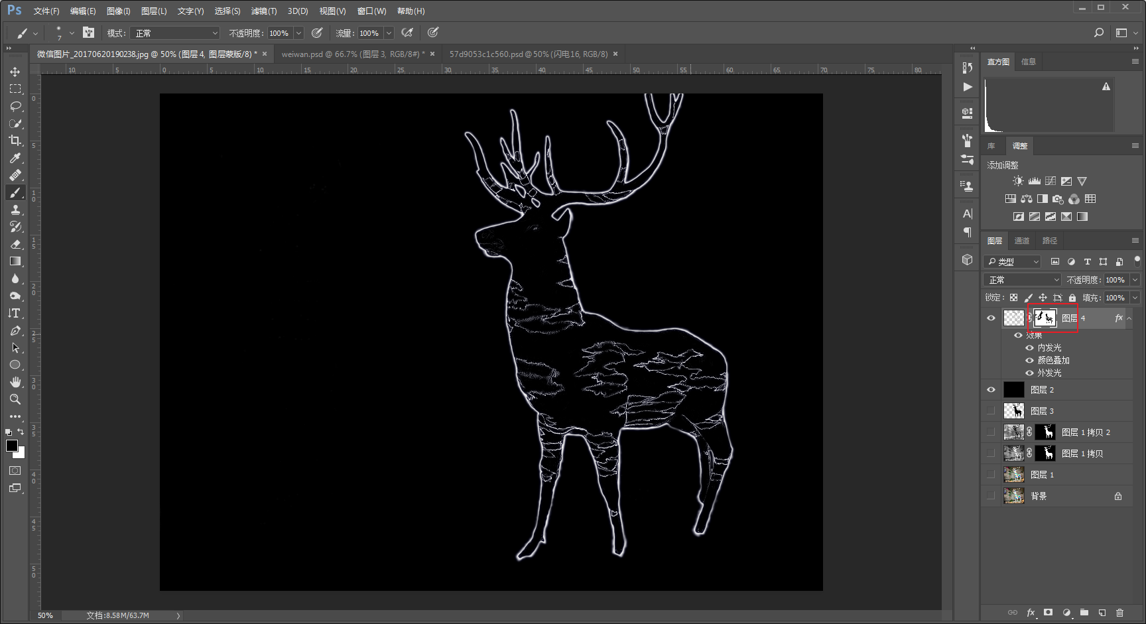Image resolution: width=1146 pixels, height=624 pixels.
Task: Delete layer with trash icon
Action: tap(1119, 613)
